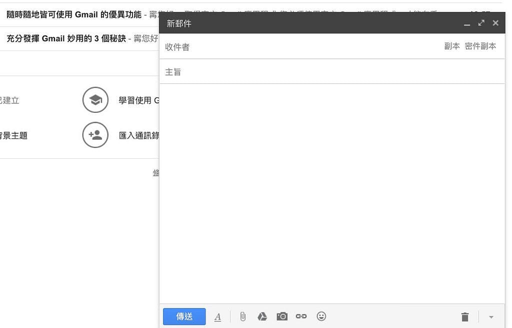
Task: Expand compose window to full screen
Action: click(481, 23)
